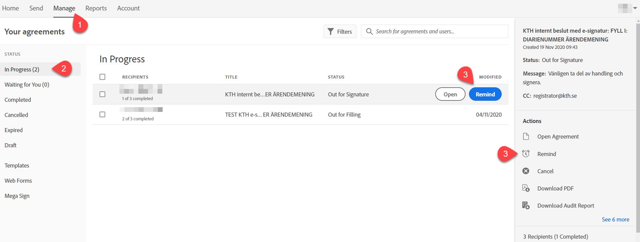
Task: Click the Open Agreement document icon
Action: tap(526, 136)
